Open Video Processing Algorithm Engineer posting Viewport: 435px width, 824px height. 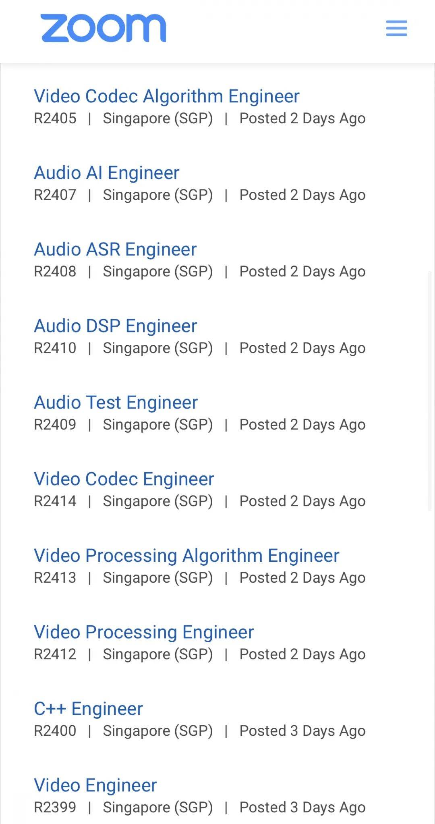point(186,556)
